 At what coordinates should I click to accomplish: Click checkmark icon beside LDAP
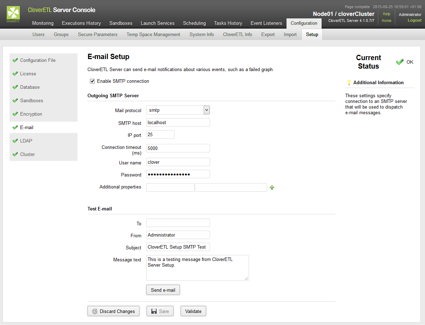click(x=15, y=141)
